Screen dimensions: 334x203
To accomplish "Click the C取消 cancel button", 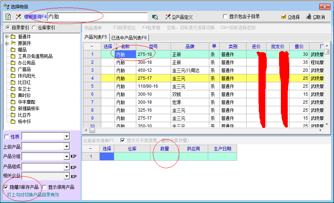I will coord(315,17).
